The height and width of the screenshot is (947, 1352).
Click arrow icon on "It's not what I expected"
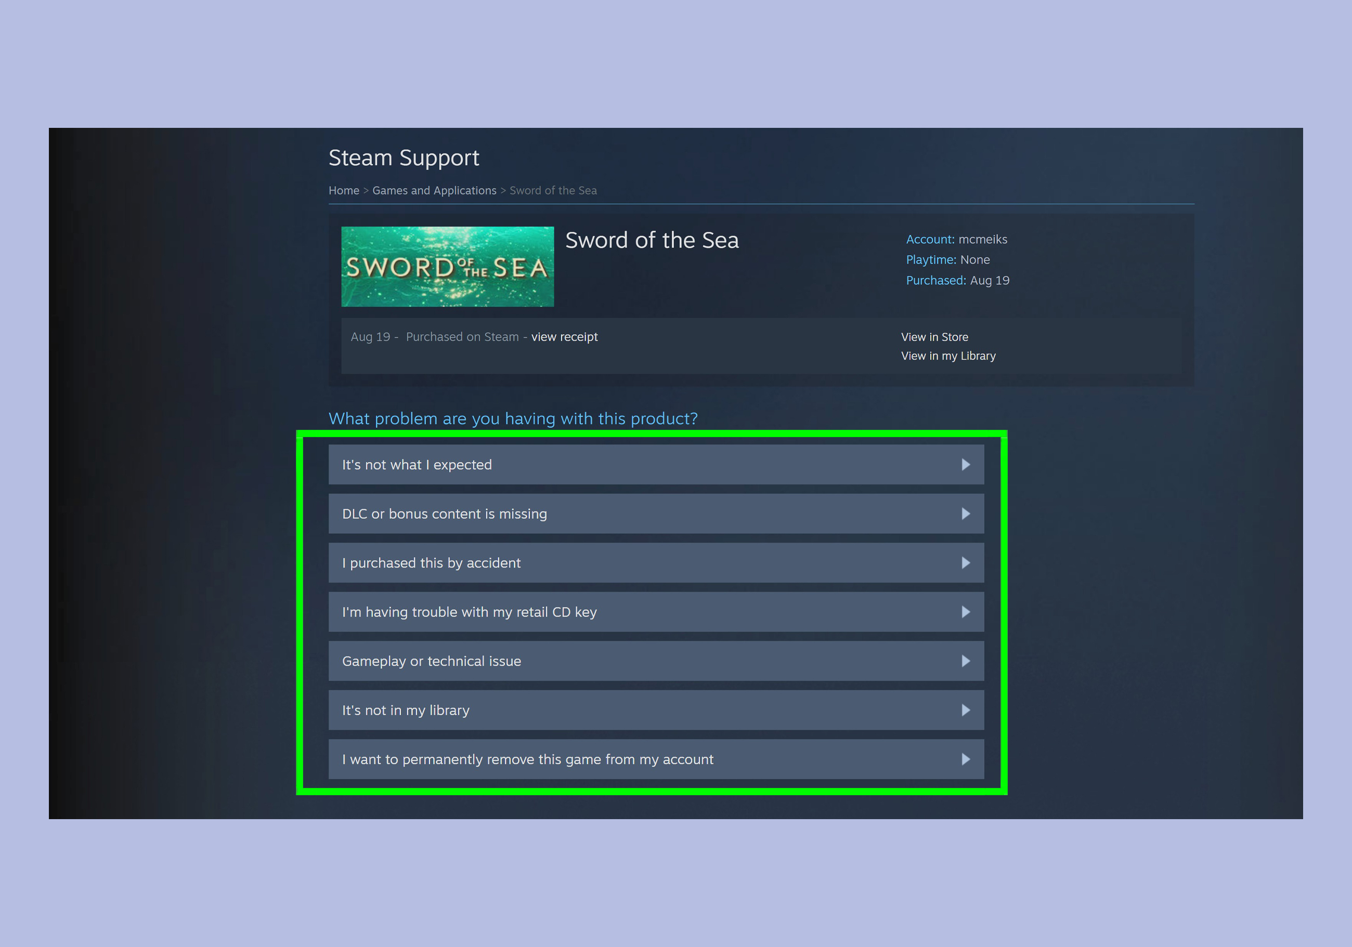965,465
